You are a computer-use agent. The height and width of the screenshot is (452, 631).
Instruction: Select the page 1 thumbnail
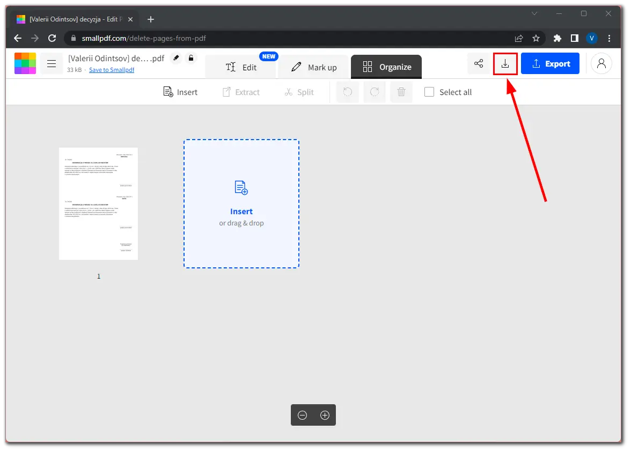click(98, 203)
